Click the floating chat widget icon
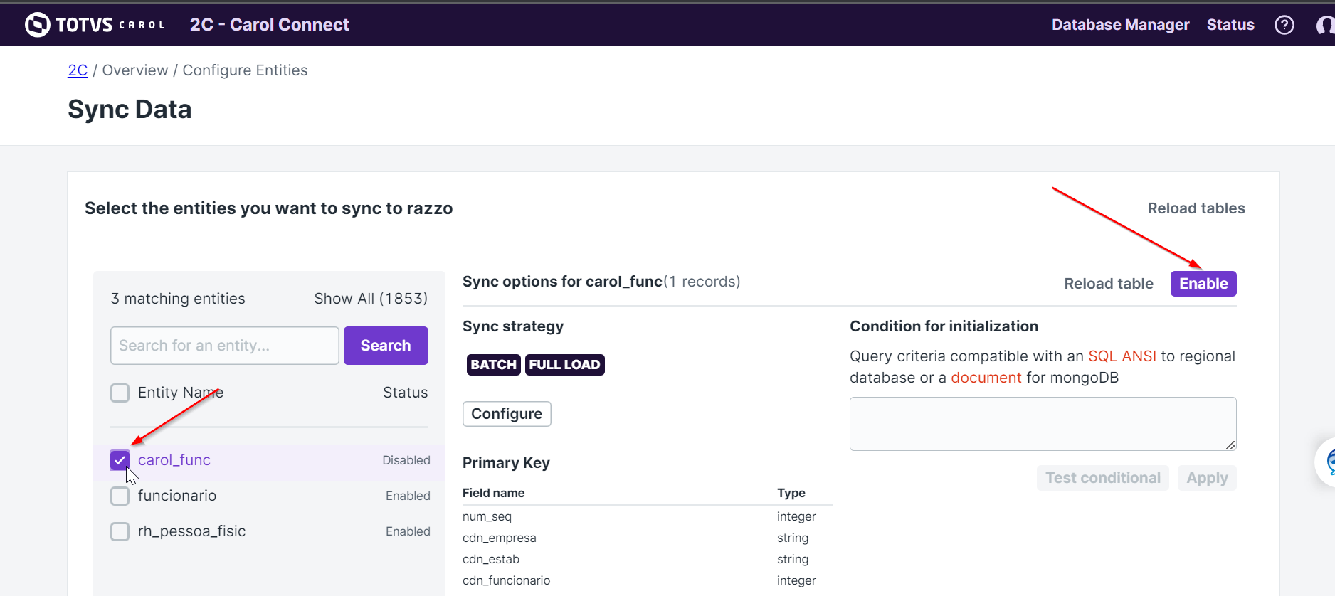 point(1327,463)
